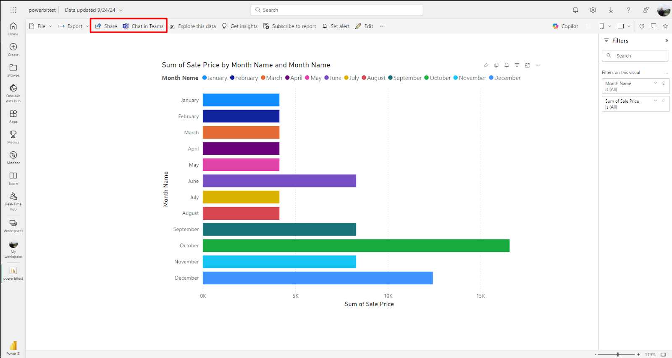Image resolution: width=672 pixels, height=358 pixels.
Task: Open My workspace in the sidebar
Action: click(x=13, y=249)
